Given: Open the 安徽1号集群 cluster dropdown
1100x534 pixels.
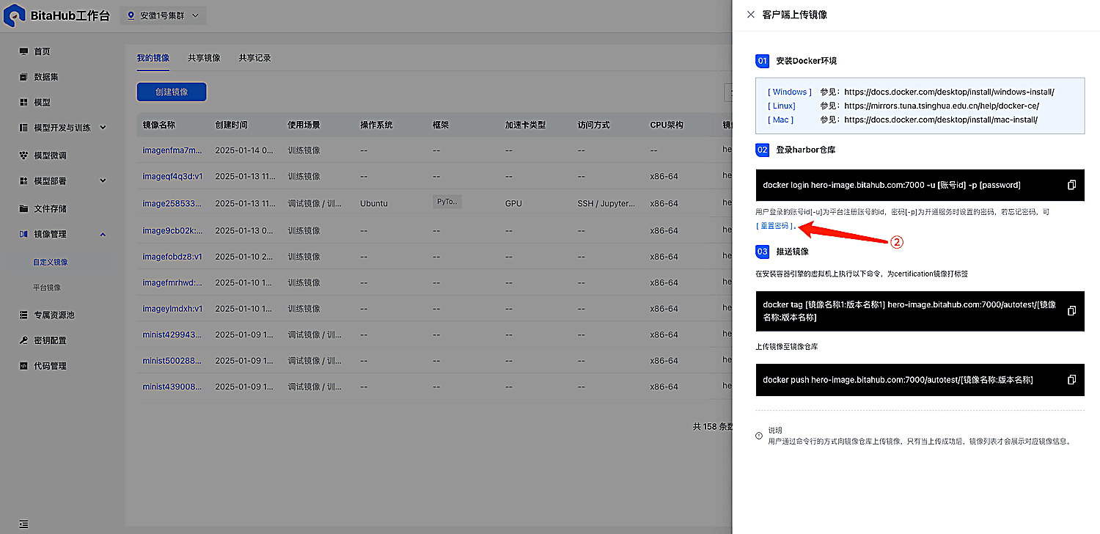Looking at the screenshot, I should coord(163,15).
